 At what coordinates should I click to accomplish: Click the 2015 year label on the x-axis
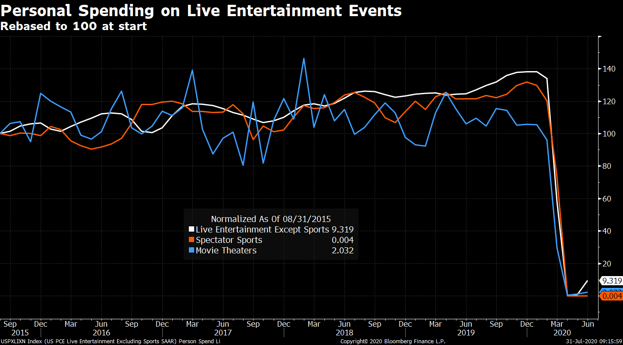(10, 332)
